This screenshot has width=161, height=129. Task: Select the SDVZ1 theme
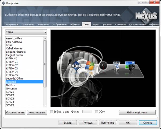point(24,92)
